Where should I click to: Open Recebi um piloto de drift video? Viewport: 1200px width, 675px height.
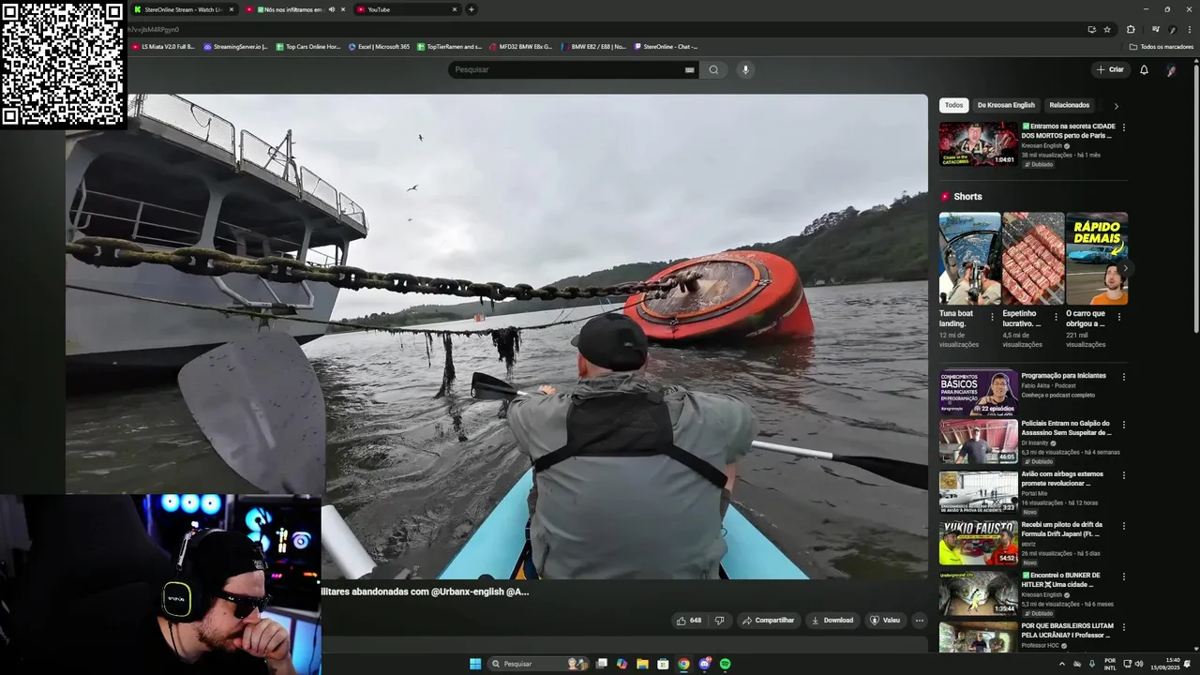979,543
